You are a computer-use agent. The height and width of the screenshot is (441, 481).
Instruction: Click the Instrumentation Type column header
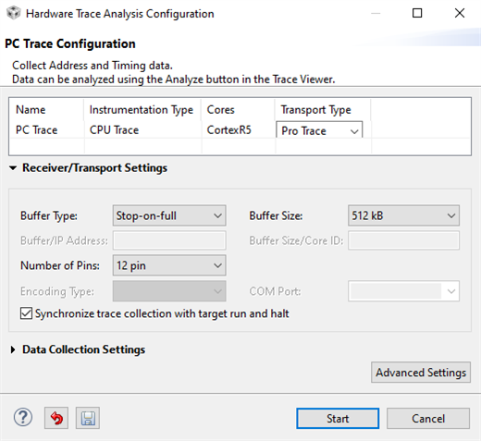(142, 110)
